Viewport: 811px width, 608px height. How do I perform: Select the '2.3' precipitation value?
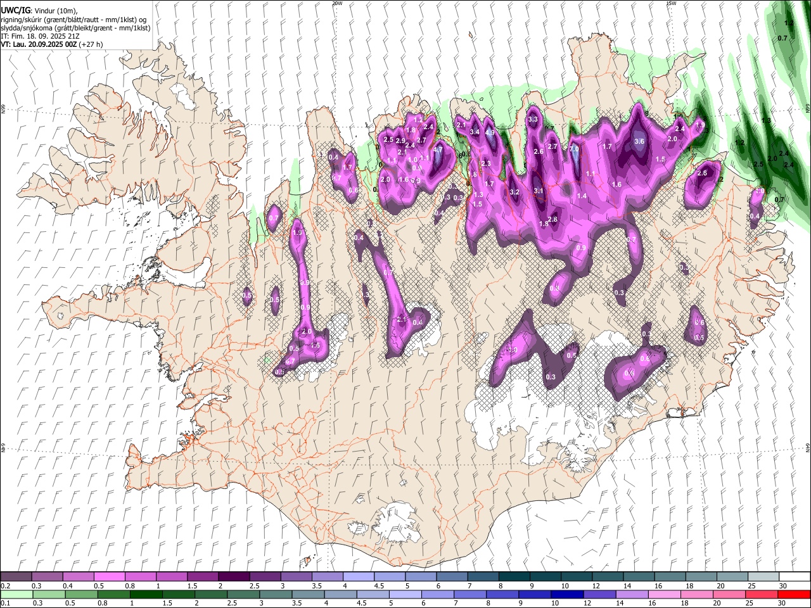click(486, 163)
